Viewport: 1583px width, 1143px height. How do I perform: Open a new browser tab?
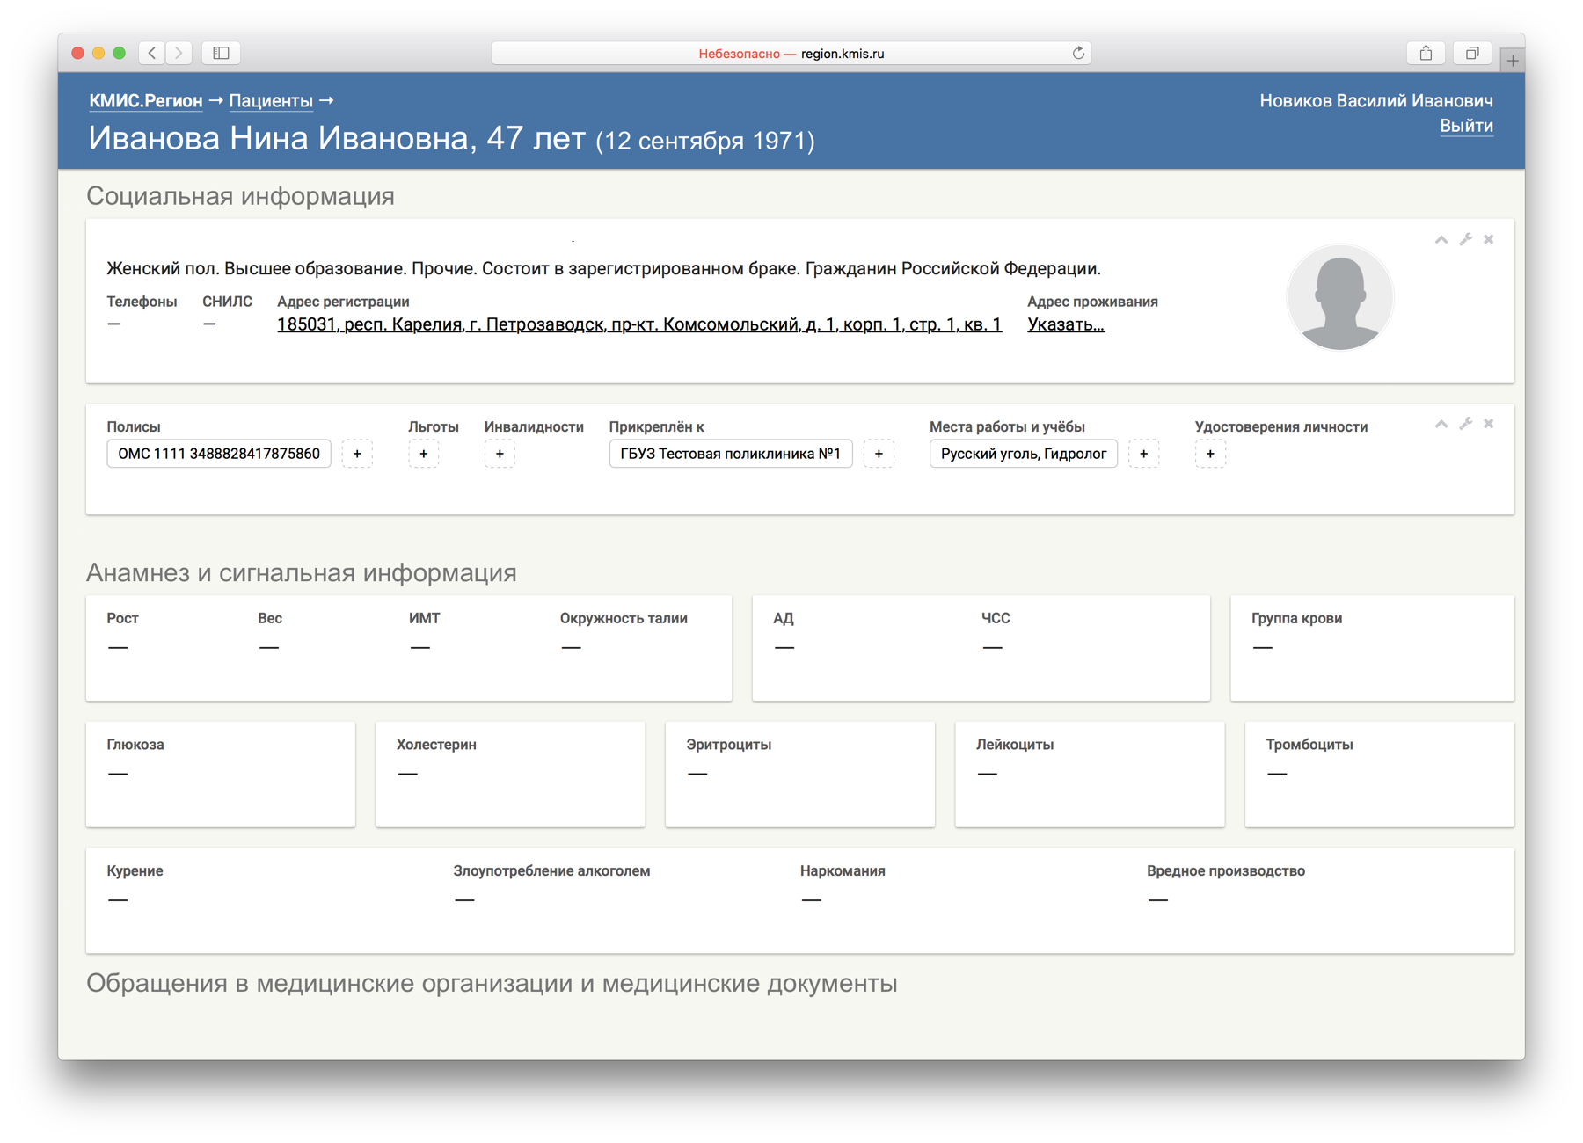[1512, 61]
